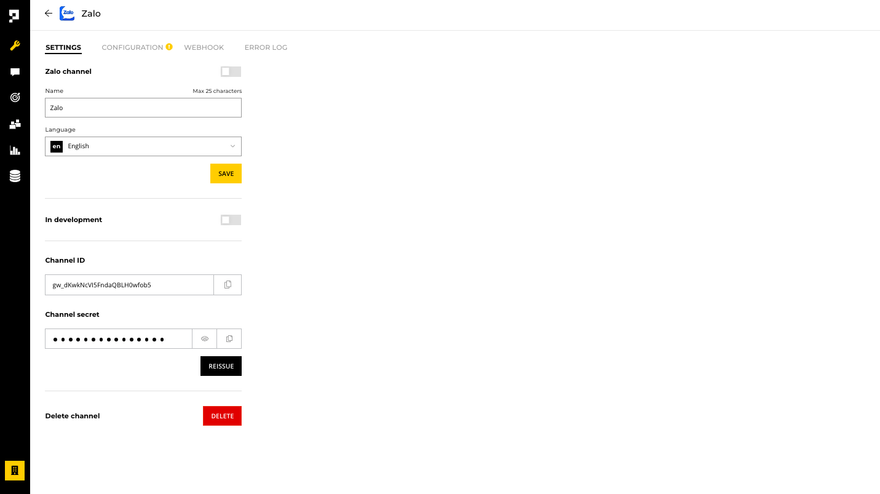The image size is (880, 494).
Task: Click the masked Channel secret field
Action: (x=119, y=339)
